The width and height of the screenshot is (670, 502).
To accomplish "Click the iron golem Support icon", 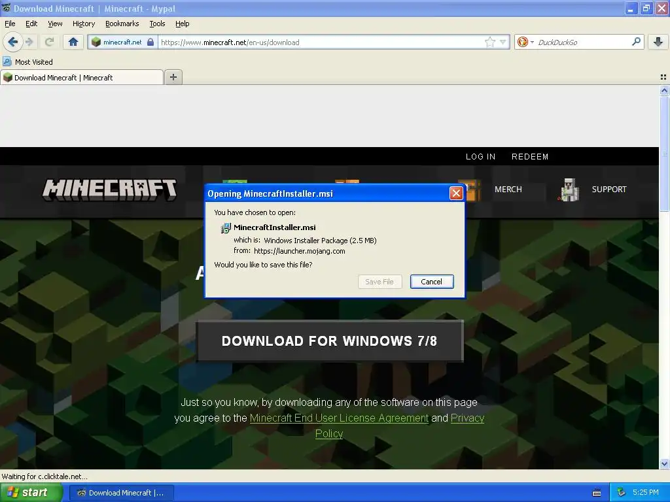I will tap(569, 190).
